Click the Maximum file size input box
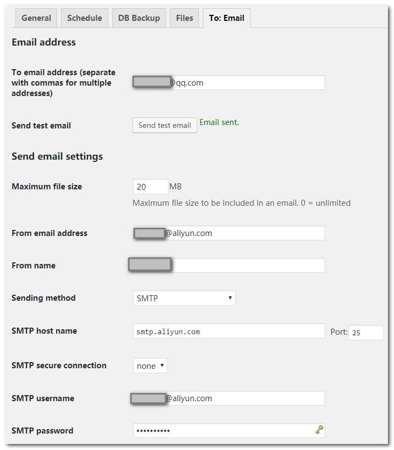 coord(150,187)
